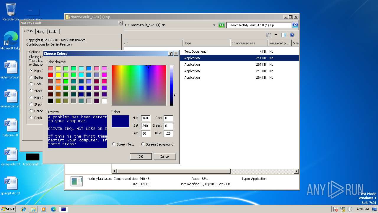Click the Start button on the taskbar
The height and width of the screenshot is (213, 378).
coord(8,209)
